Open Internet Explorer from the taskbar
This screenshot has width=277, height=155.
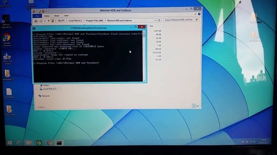point(19,143)
